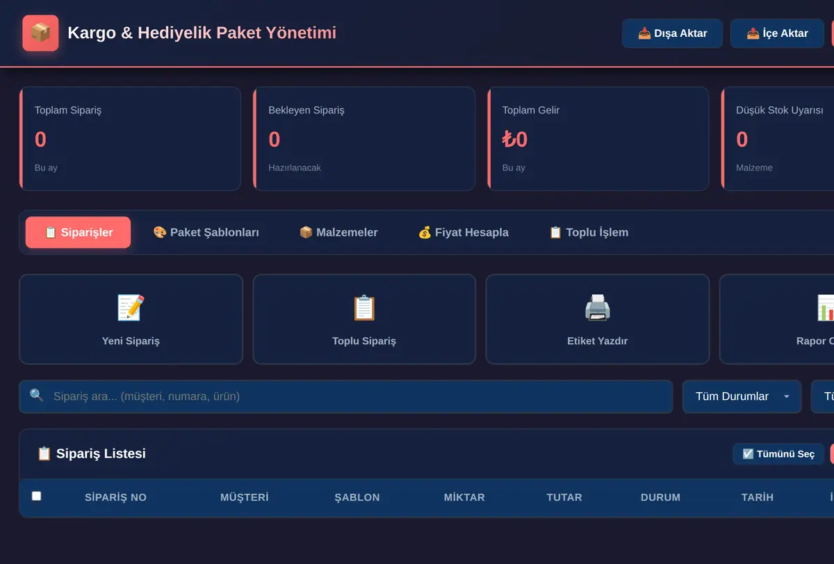This screenshot has height=564, width=834.
Task: Open the Toplu Sipariş card
Action: 364,319
